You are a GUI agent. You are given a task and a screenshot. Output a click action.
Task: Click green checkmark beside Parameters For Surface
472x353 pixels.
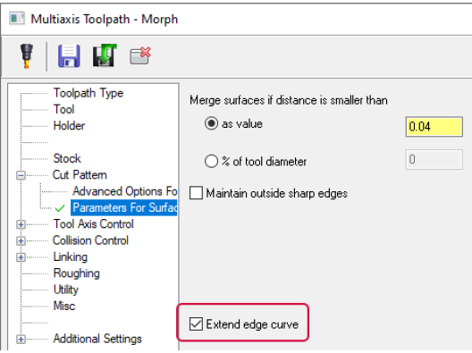point(60,208)
